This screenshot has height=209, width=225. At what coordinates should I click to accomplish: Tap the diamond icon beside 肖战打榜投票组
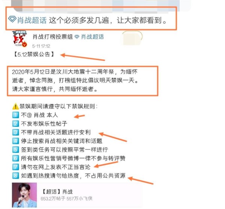77,37
